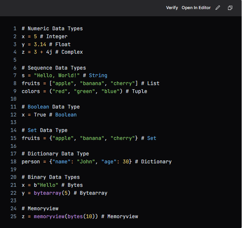The height and width of the screenshot is (228, 242).
Task: Click the '# Tuple' comment
Action: point(137,92)
